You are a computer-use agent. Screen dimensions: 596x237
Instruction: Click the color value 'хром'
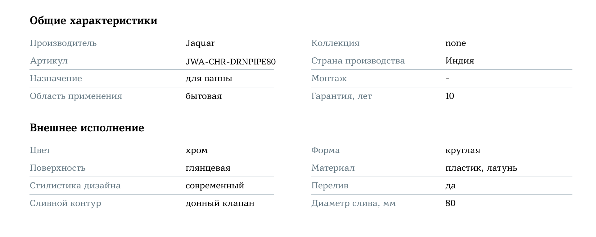tap(196, 150)
